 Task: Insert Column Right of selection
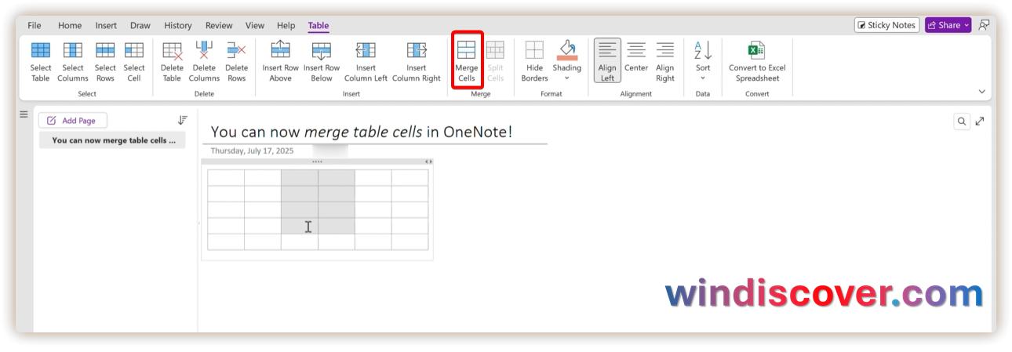point(417,61)
